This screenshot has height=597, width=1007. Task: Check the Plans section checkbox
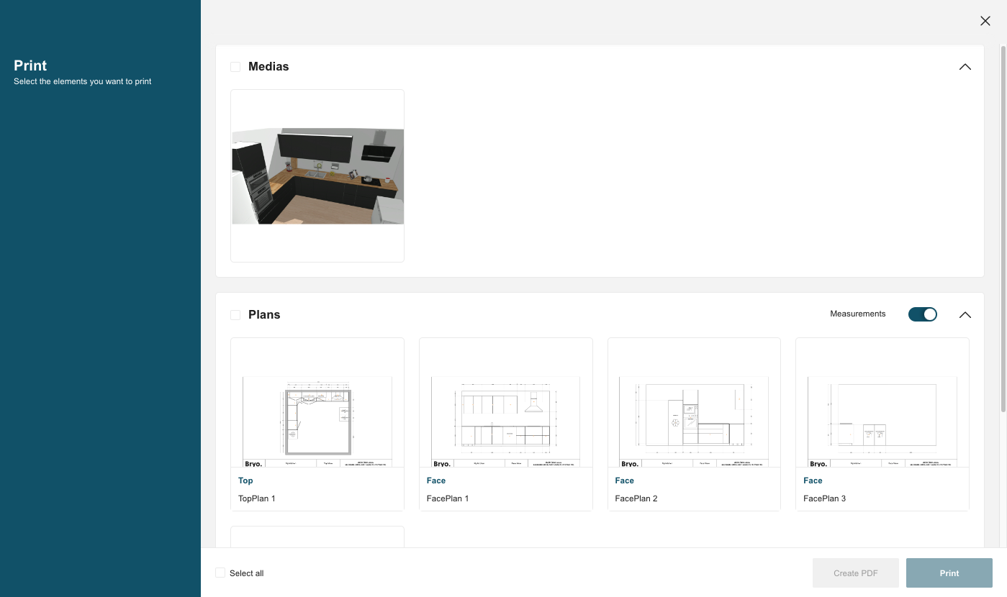click(235, 314)
